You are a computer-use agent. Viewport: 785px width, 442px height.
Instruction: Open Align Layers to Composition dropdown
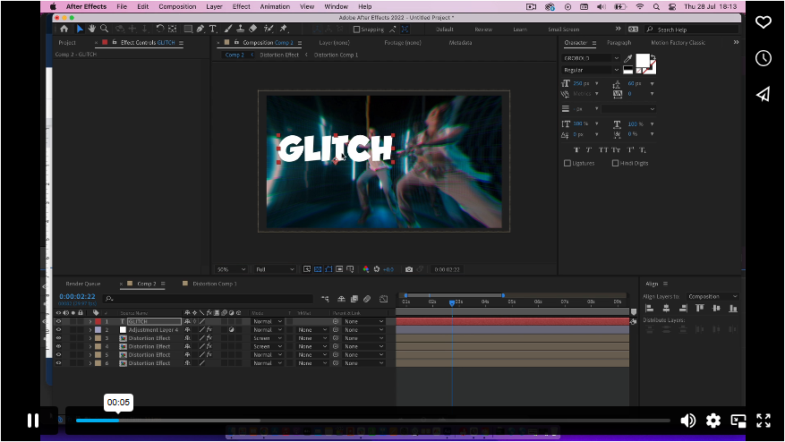tap(712, 296)
